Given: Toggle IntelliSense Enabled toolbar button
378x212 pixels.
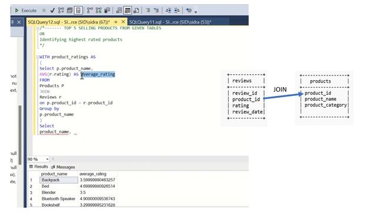Looking at the screenshot, I should click(78, 11).
